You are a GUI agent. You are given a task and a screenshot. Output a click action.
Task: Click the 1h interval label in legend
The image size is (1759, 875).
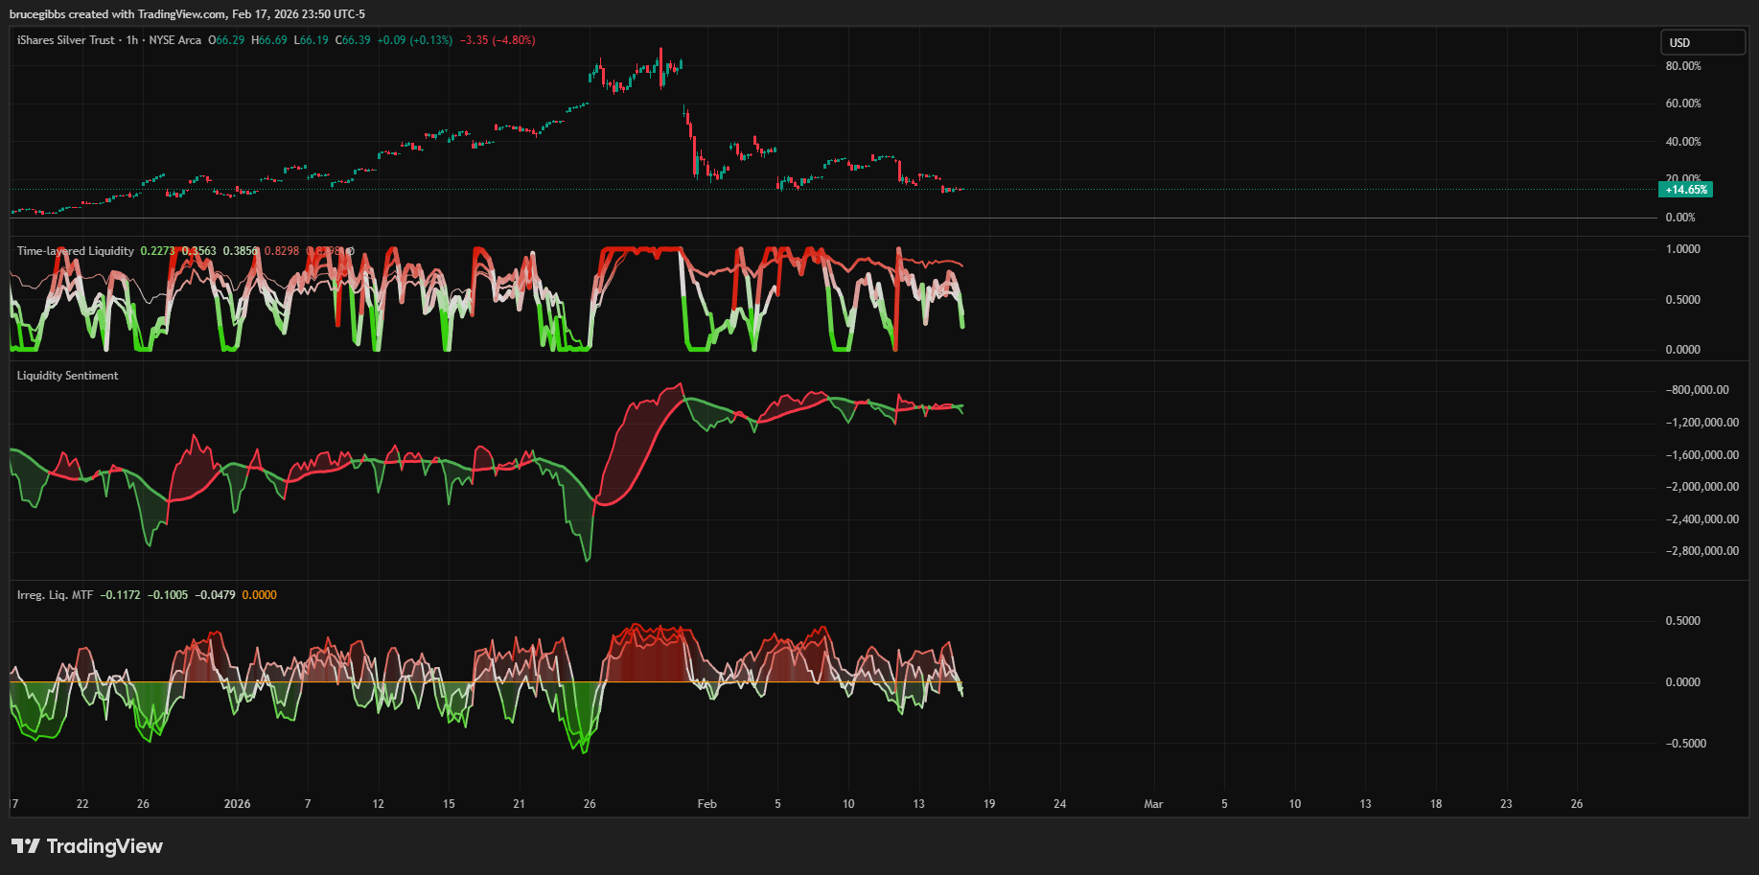click(132, 40)
